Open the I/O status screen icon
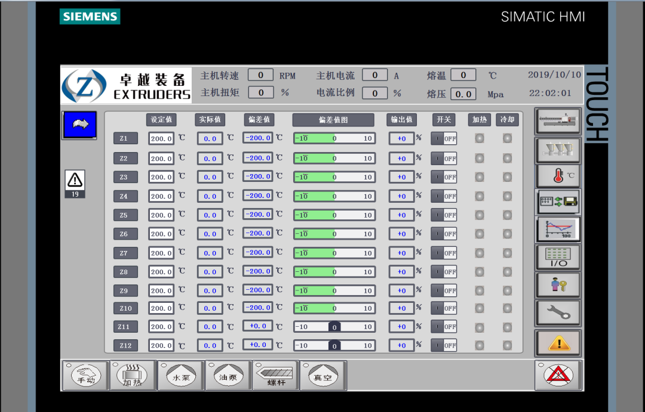645x412 pixels. click(x=557, y=257)
